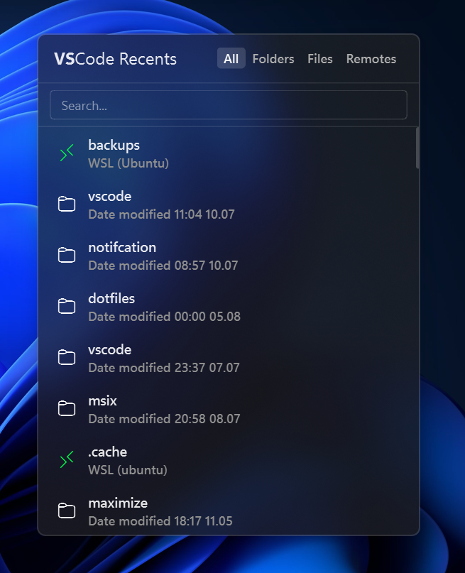
Task: Click 'Date modified 23:37 07.07' text
Action: pyautogui.click(x=164, y=368)
